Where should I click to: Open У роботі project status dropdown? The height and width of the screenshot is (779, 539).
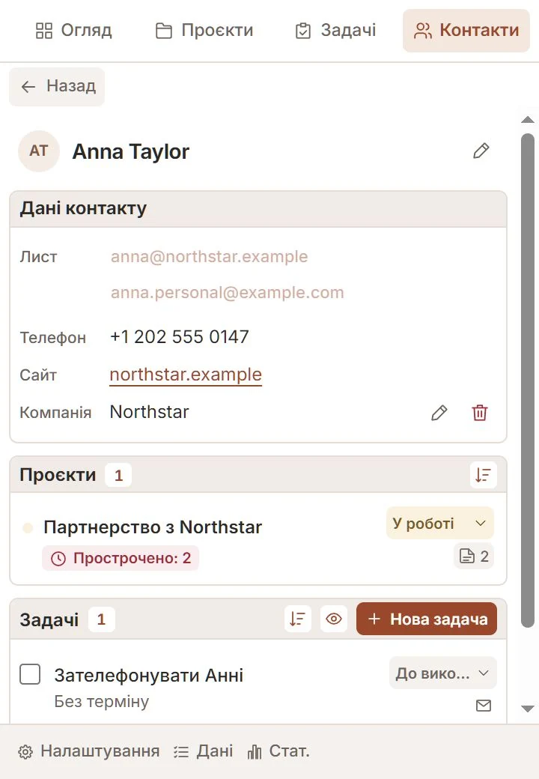pos(439,523)
